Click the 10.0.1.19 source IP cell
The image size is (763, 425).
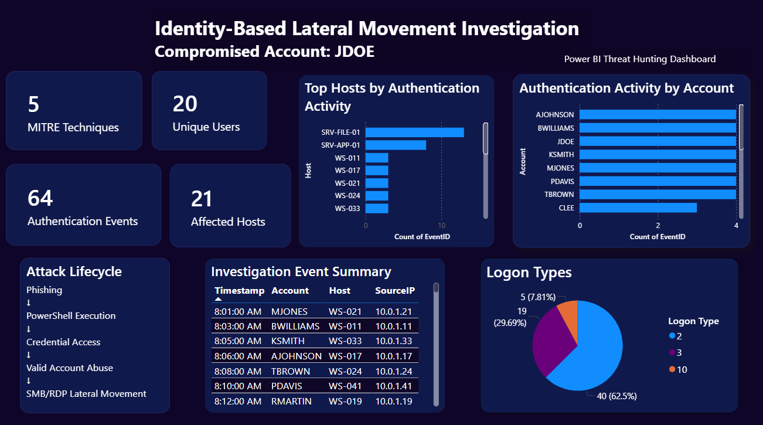coord(394,402)
